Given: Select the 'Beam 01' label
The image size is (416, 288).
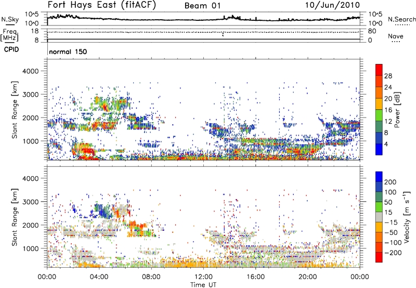Looking at the screenshot, I should (202, 6).
